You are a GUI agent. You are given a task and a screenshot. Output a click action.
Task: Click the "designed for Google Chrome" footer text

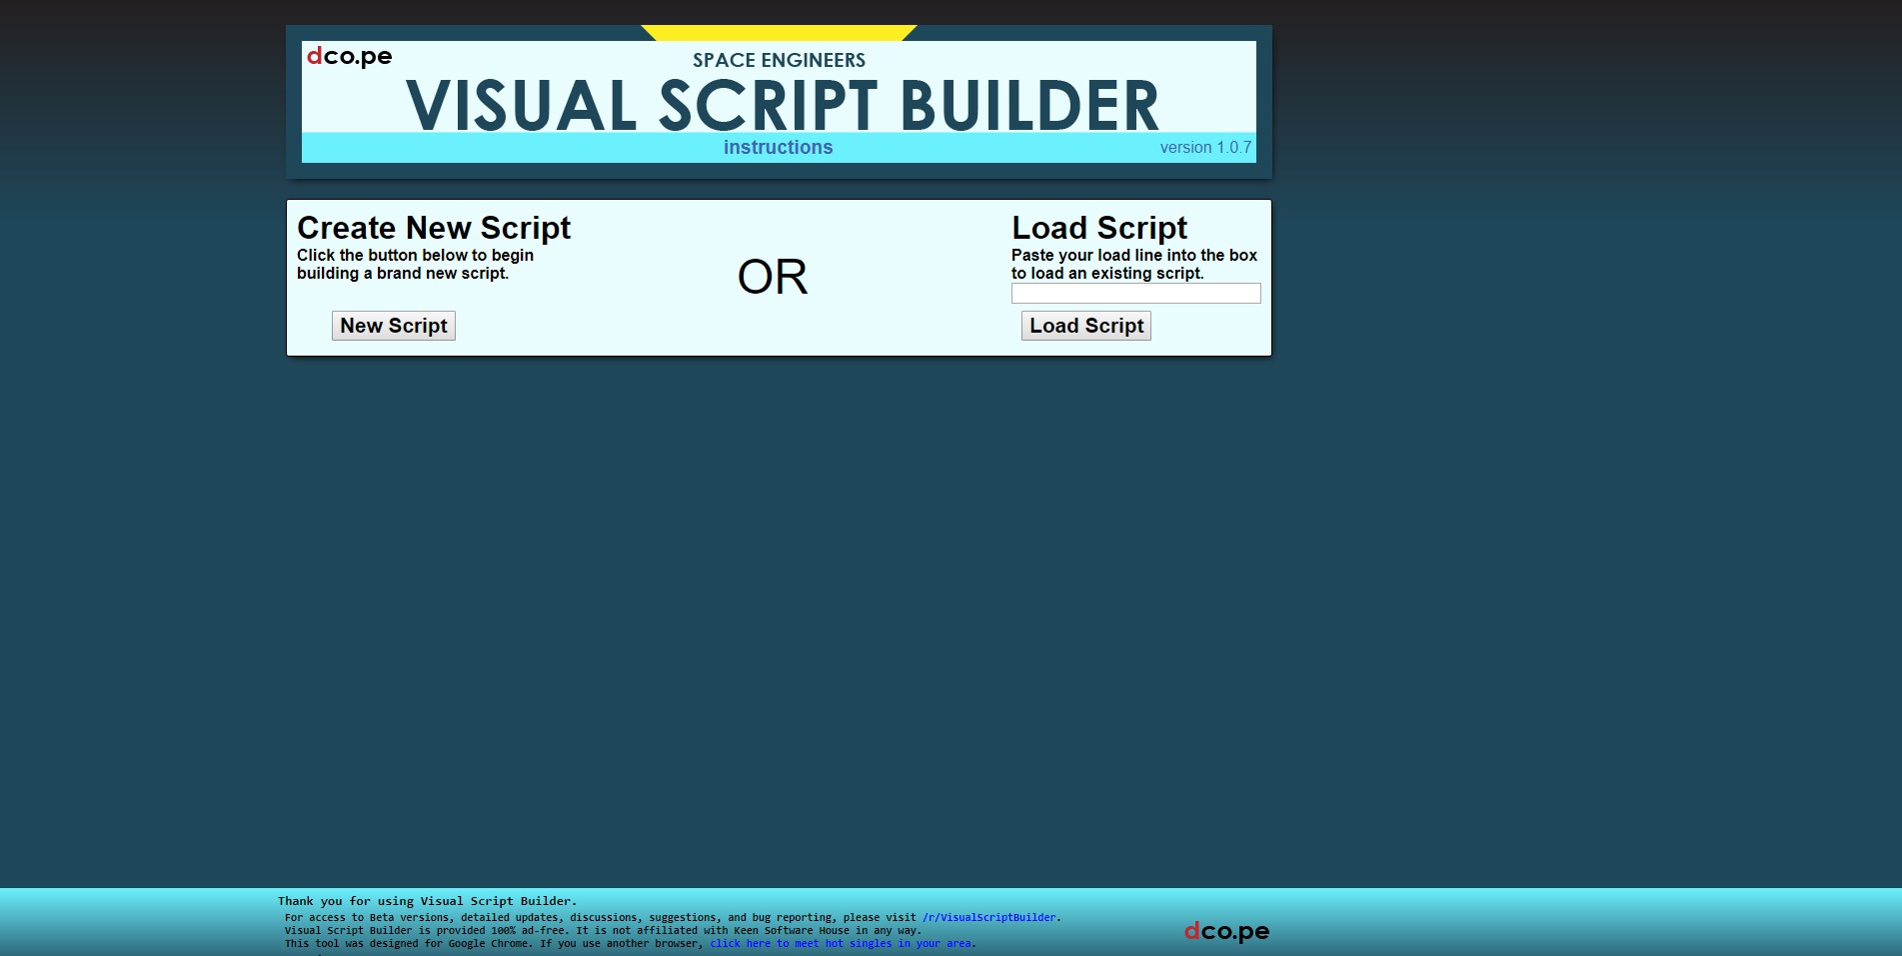point(496,943)
